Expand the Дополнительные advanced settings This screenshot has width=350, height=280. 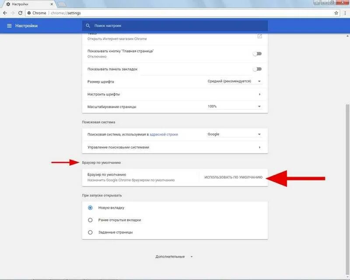tap(174, 257)
